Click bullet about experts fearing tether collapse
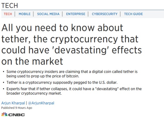The width and height of the screenshot is (164, 118). (74, 91)
